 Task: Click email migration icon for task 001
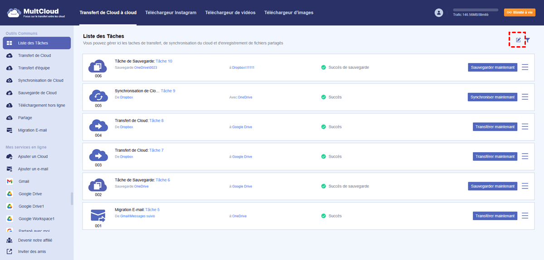98,215
